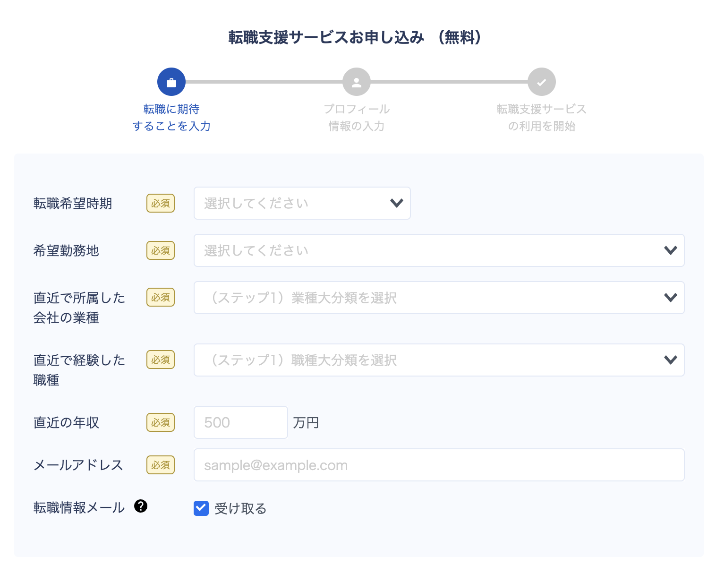Screen dimensions: 725x574
Task: Select the プロフィール情報の入力 step label
Action: pos(356,118)
